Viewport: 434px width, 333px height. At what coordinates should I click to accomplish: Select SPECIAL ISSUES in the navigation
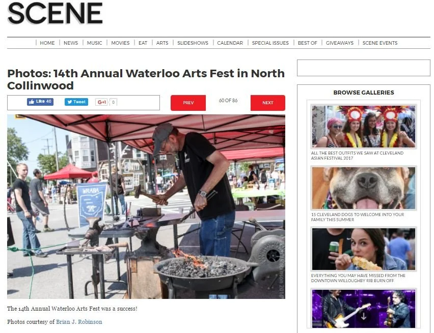(270, 43)
